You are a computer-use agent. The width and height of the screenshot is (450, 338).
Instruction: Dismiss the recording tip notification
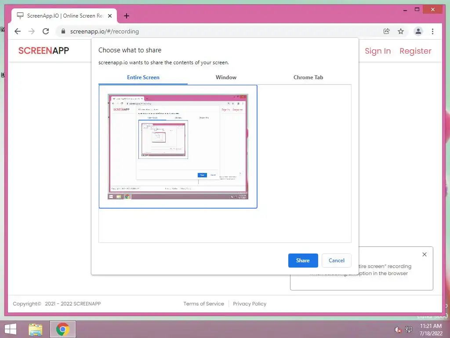(x=425, y=254)
